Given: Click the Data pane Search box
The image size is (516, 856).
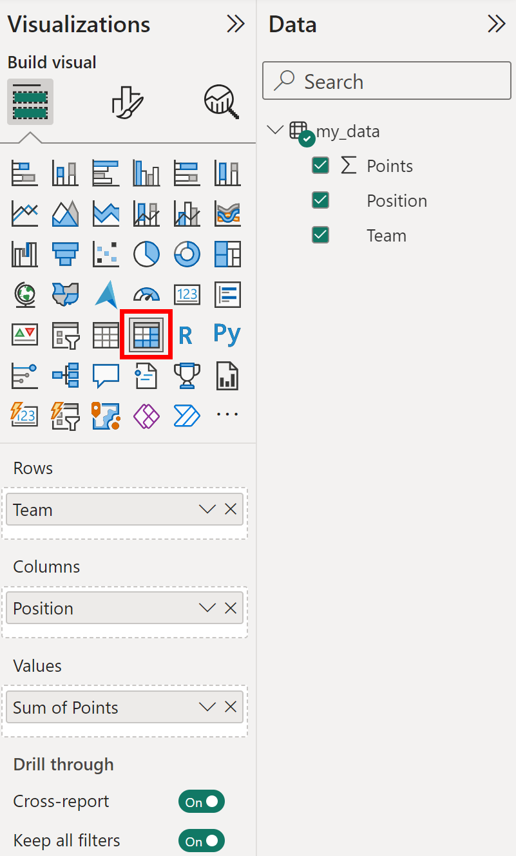Looking at the screenshot, I should click(x=387, y=81).
